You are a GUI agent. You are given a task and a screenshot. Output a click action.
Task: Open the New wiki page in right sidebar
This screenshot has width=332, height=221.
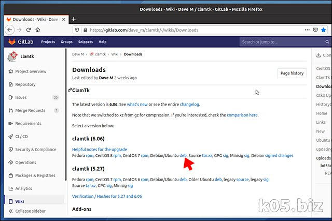[321, 131]
